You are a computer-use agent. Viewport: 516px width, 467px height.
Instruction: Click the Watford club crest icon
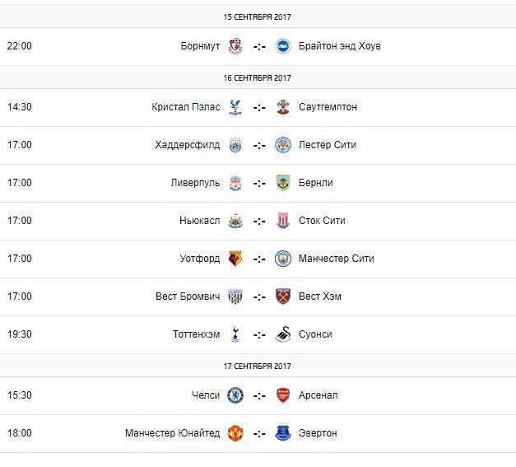tap(235, 259)
